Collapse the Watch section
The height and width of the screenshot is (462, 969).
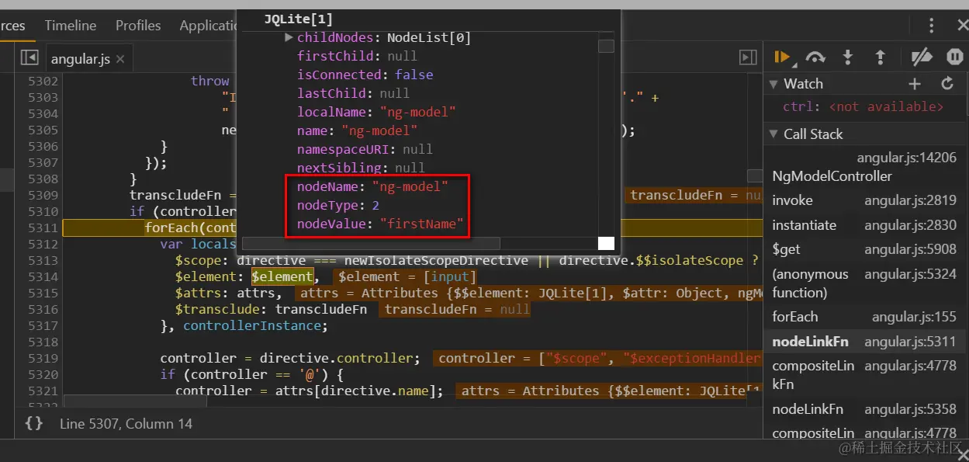pyautogui.click(x=773, y=84)
